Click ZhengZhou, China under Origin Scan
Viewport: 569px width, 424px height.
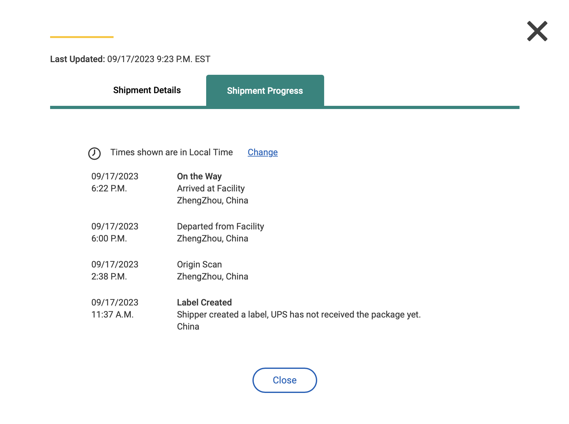click(x=213, y=277)
